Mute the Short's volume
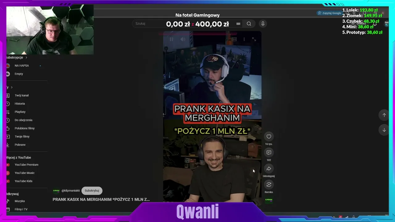395x222 pixels. click(183, 39)
